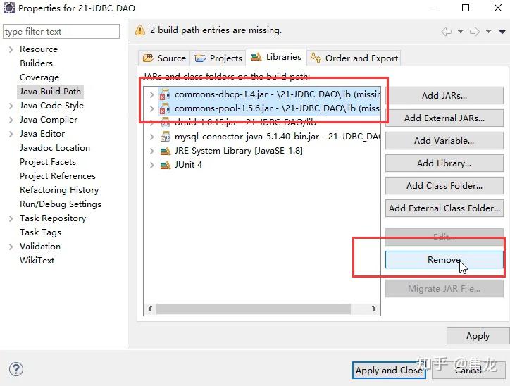Viewport: 510px width, 386px height.
Task: Click the scroll right arrow of jar list
Action: pyautogui.click(x=374, y=309)
